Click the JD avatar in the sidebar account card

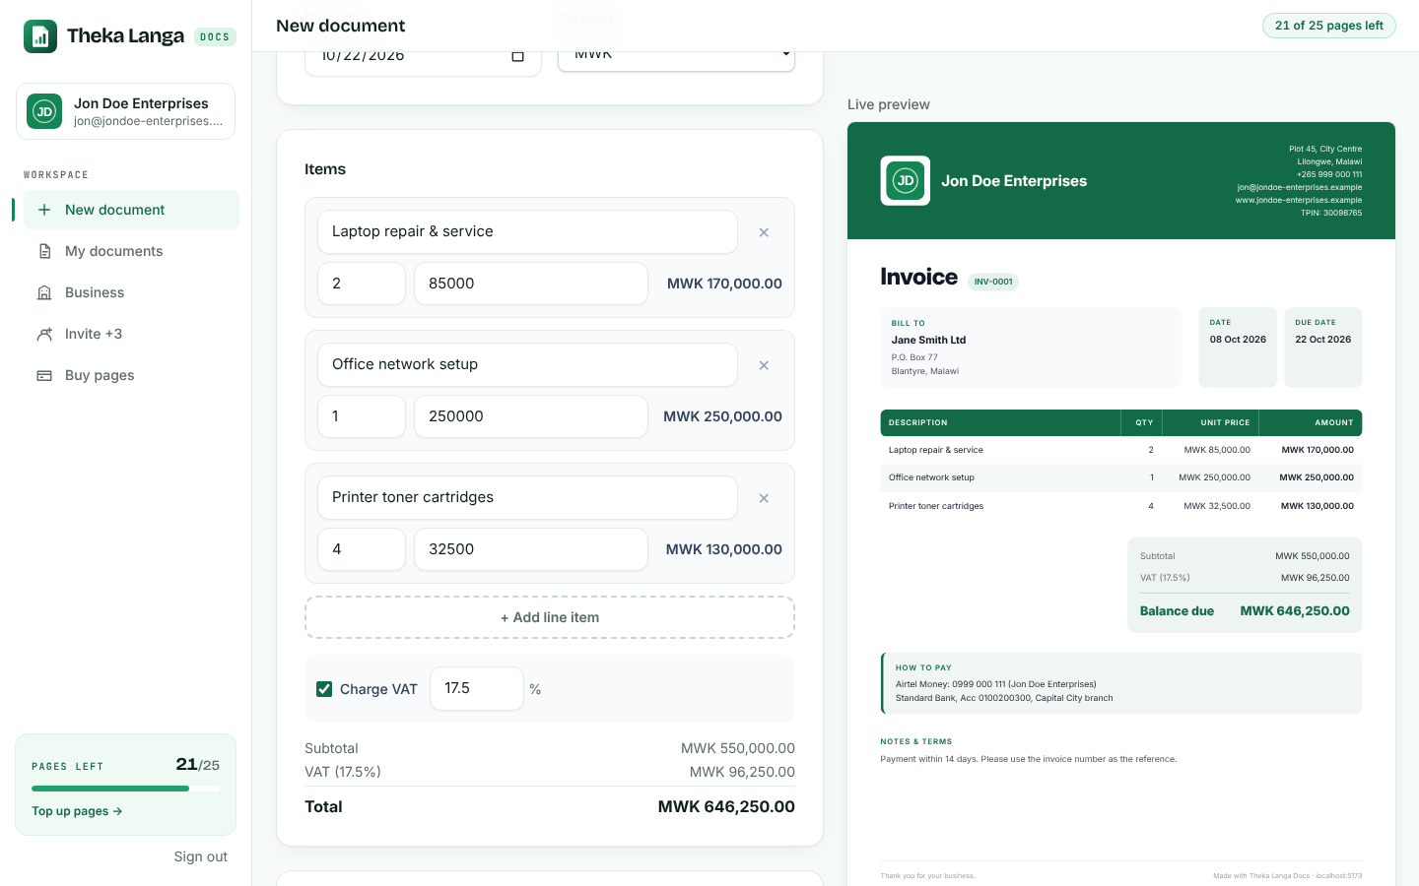(44, 111)
